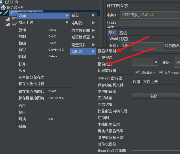
Task: Select the 聚合报告 listener icon in tree
Action: tap(8, 24)
